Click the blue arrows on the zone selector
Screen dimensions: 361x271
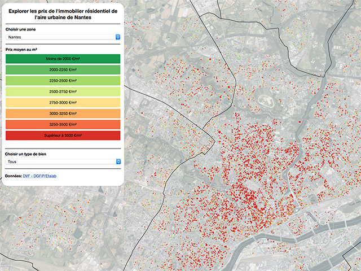click(117, 37)
